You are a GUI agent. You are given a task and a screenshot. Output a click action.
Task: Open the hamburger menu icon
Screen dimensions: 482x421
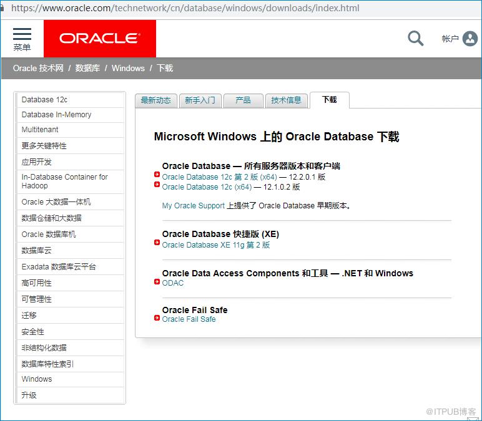click(22, 34)
